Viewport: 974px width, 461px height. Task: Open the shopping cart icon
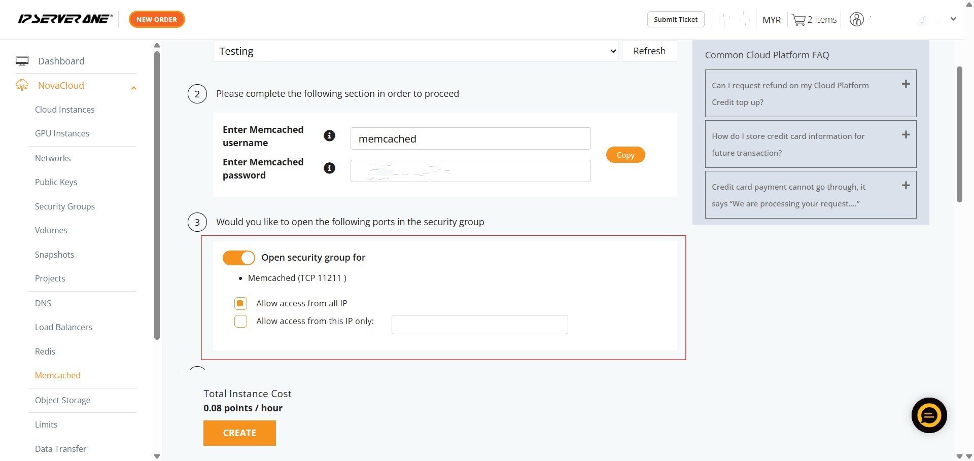pos(798,20)
